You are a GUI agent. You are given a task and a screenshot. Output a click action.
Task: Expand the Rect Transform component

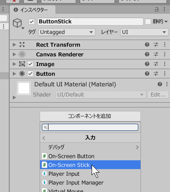coord(14,44)
